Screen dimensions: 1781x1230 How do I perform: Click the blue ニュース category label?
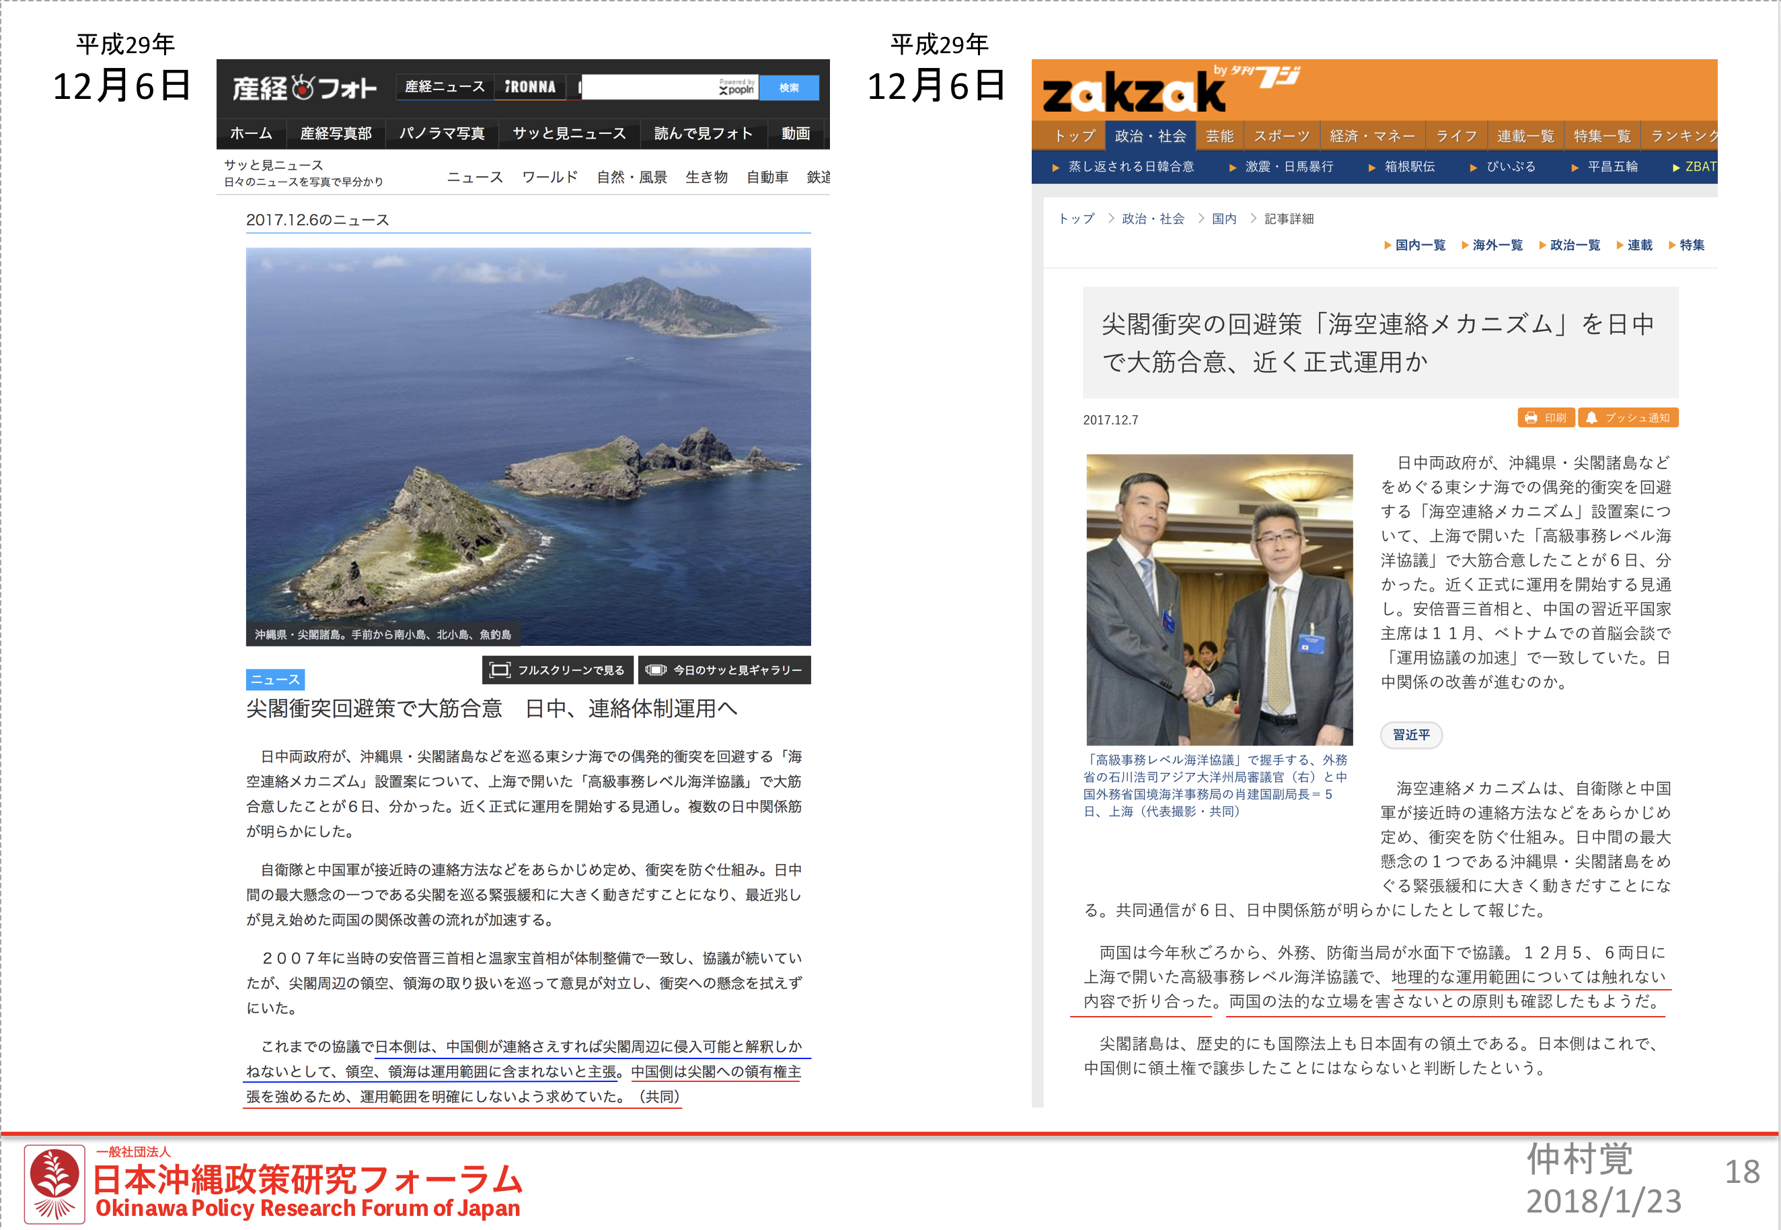point(275,679)
